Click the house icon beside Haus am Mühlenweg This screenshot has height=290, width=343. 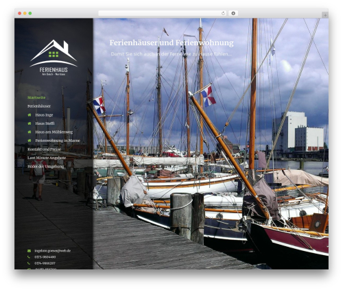coord(29,132)
